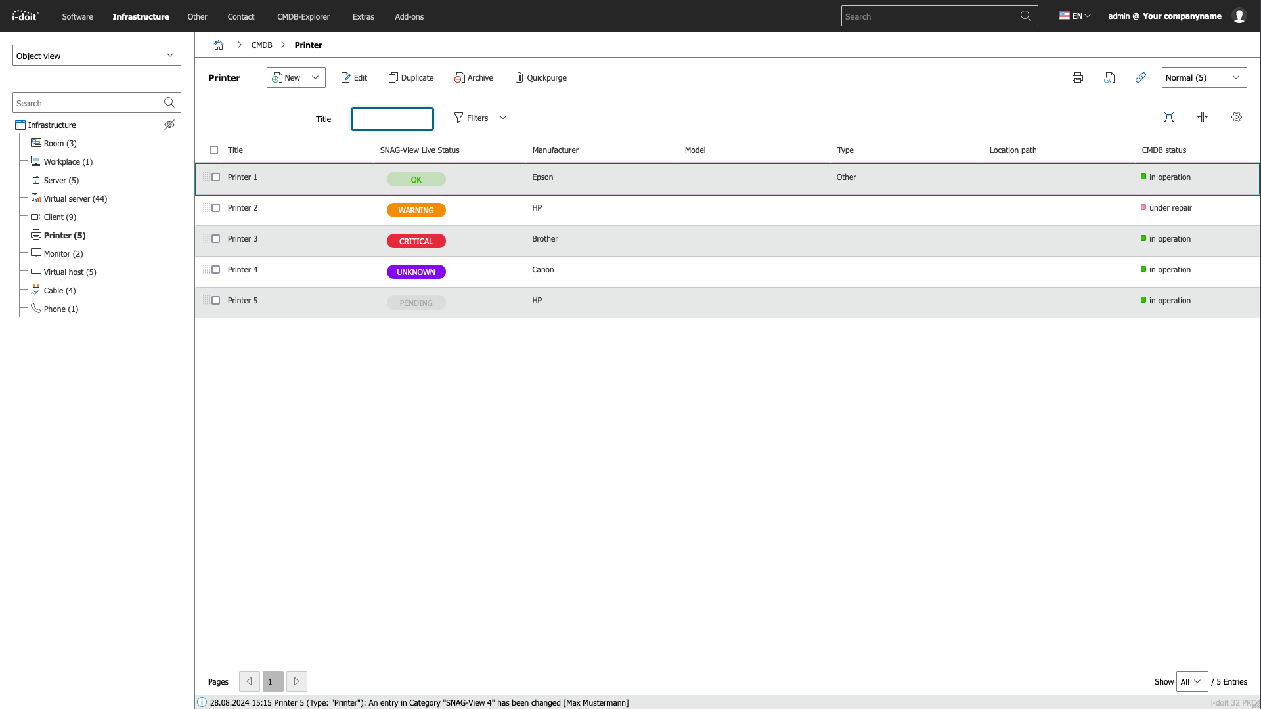
Task: Export list as CSV icon
Action: tap(1109, 78)
